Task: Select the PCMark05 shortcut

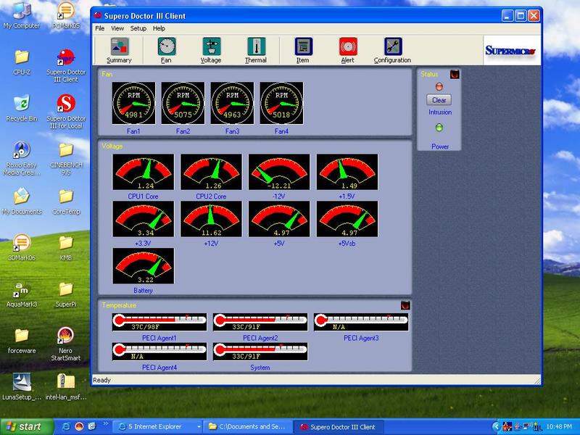Action: pyautogui.click(x=66, y=15)
